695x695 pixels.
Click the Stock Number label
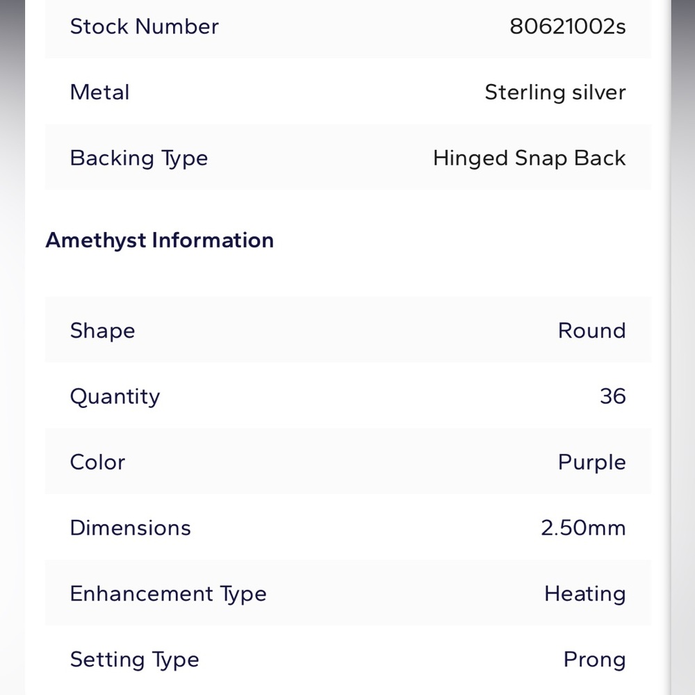click(x=144, y=26)
